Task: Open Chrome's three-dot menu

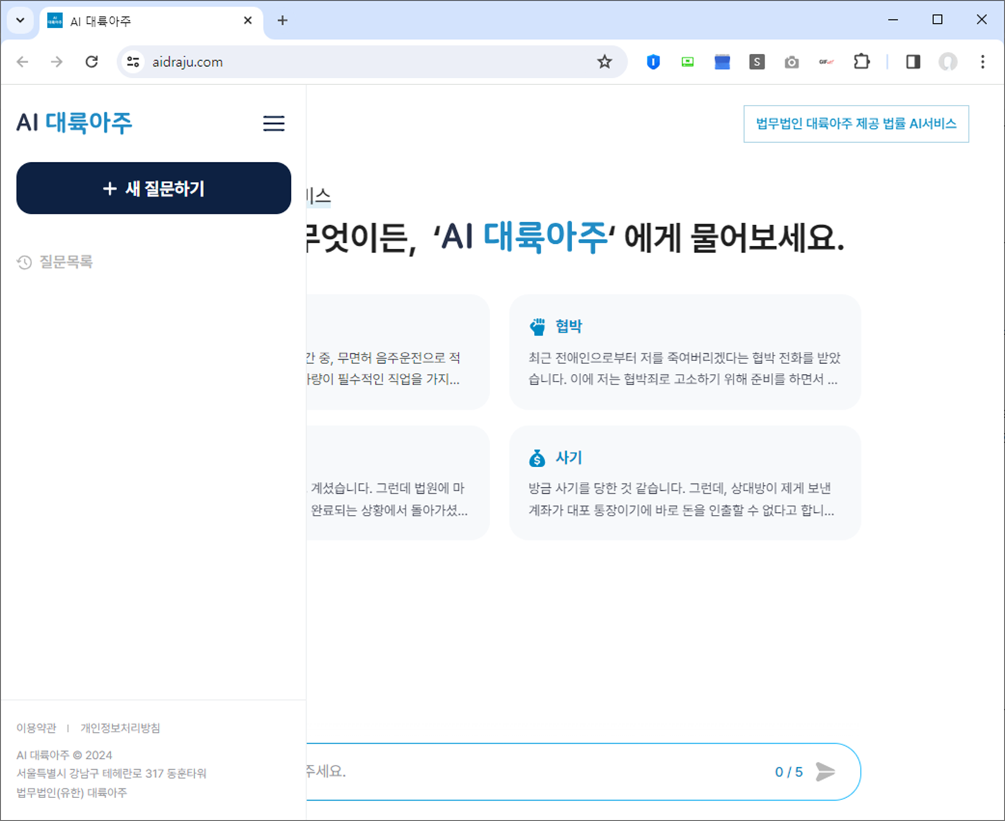Action: pyautogui.click(x=982, y=62)
